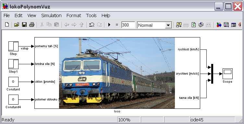Copy selection using copy icon

pos(49,25)
